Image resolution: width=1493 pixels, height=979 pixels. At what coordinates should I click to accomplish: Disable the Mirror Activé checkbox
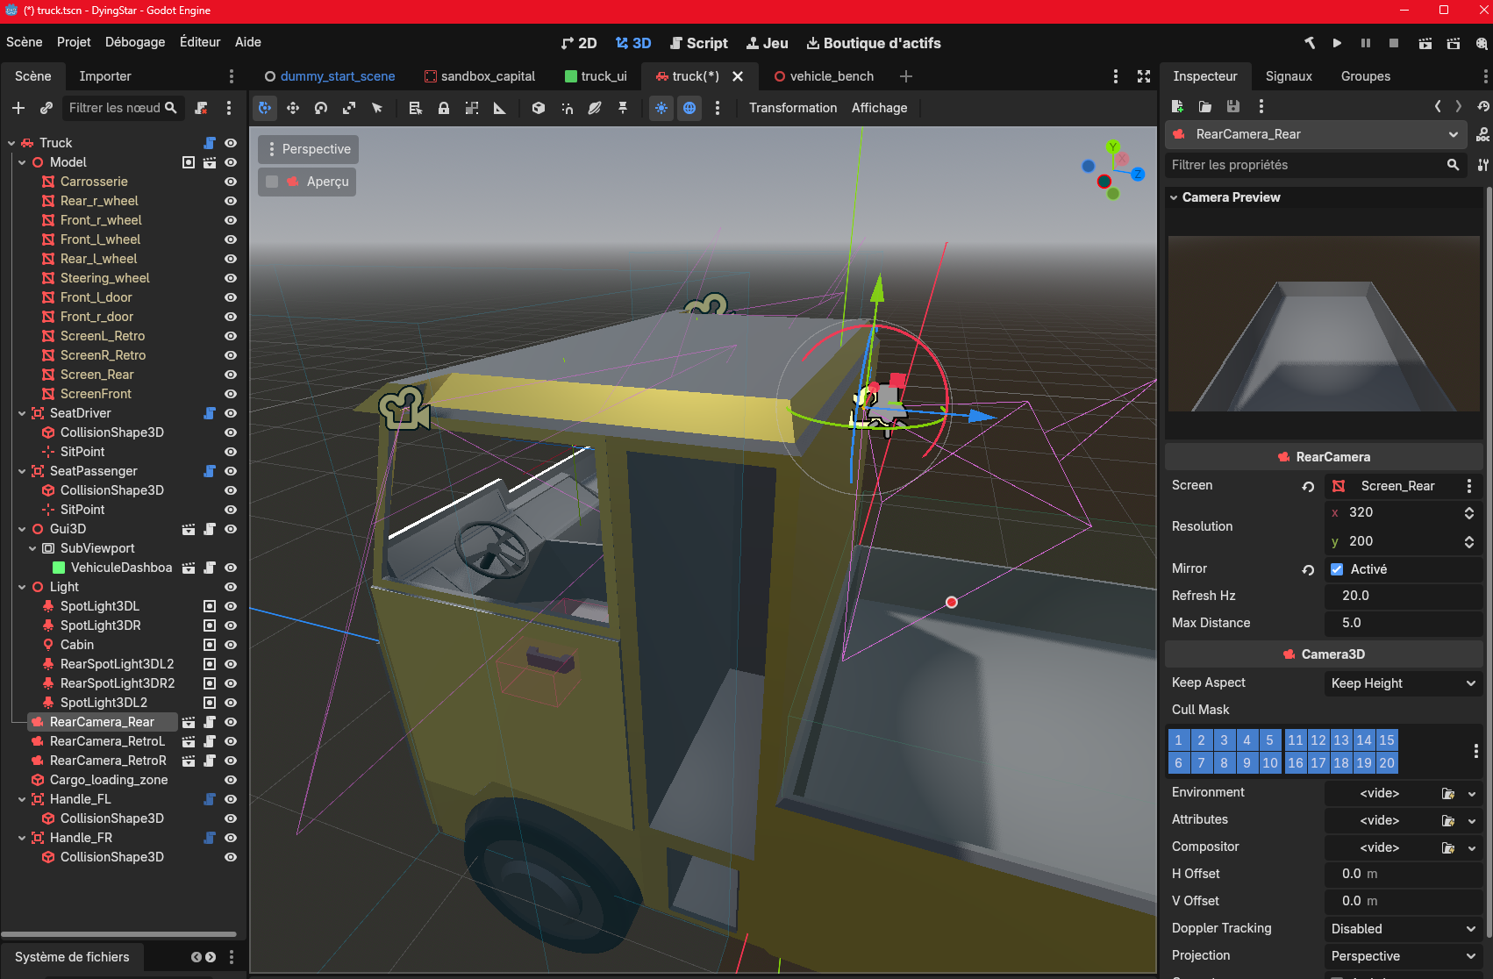1337,569
